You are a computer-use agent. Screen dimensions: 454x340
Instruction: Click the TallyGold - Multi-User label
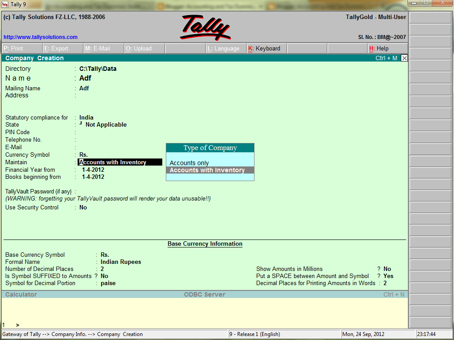(x=376, y=17)
